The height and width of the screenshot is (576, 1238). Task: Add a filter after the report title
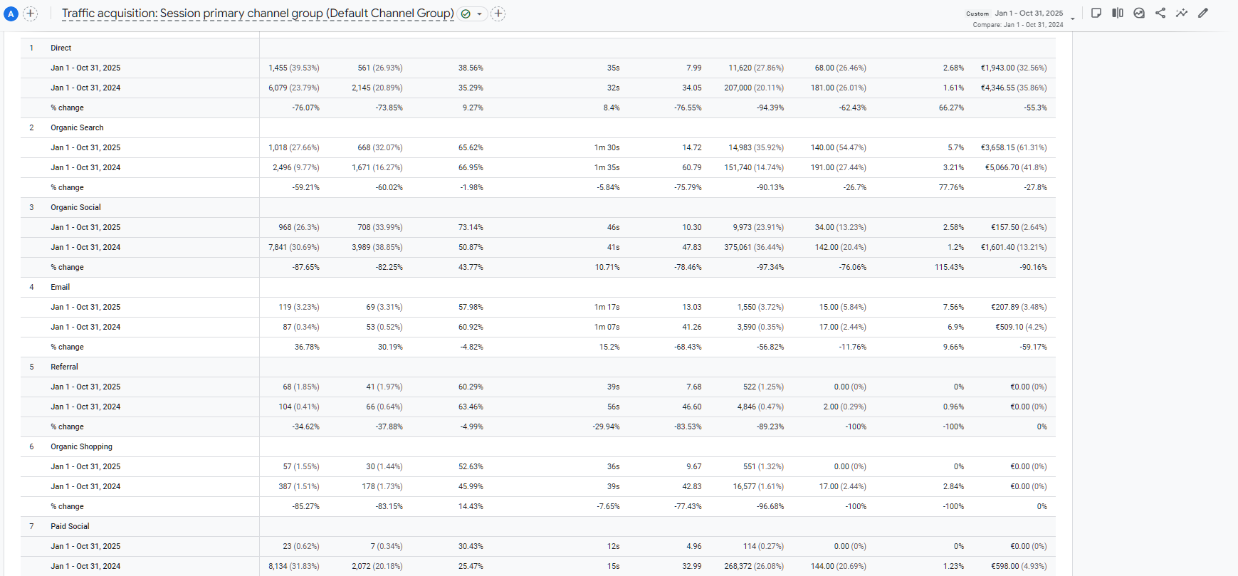[x=498, y=14]
